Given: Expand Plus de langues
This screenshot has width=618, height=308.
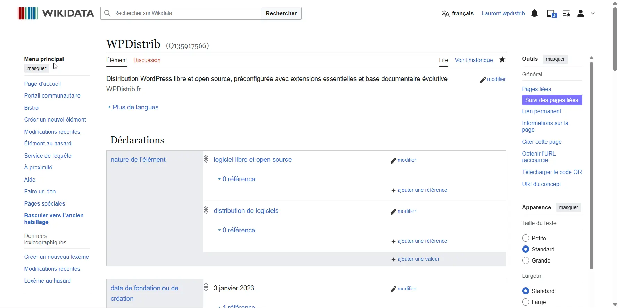Looking at the screenshot, I should pyautogui.click(x=133, y=107).
